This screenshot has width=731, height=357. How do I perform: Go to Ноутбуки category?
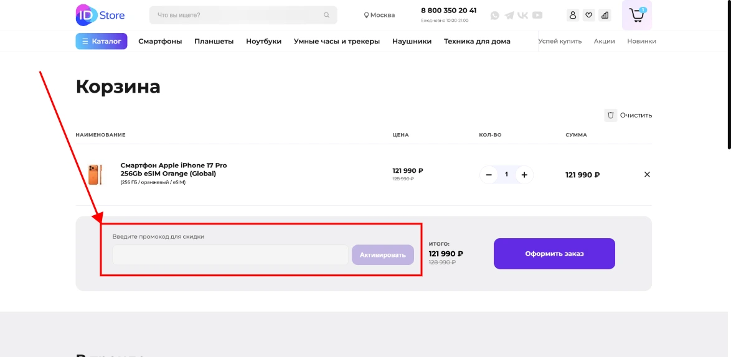pos(264,41)
